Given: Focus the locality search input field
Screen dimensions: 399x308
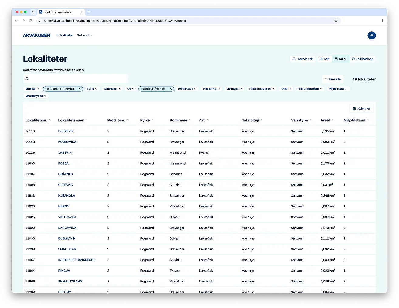Looking at the screenshot, I should tap(75, 79).
